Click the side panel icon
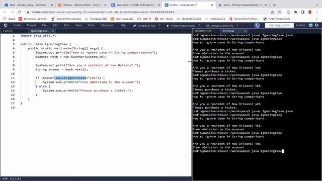The width and height of the screenshot is (322, 181). coord(303,12)
